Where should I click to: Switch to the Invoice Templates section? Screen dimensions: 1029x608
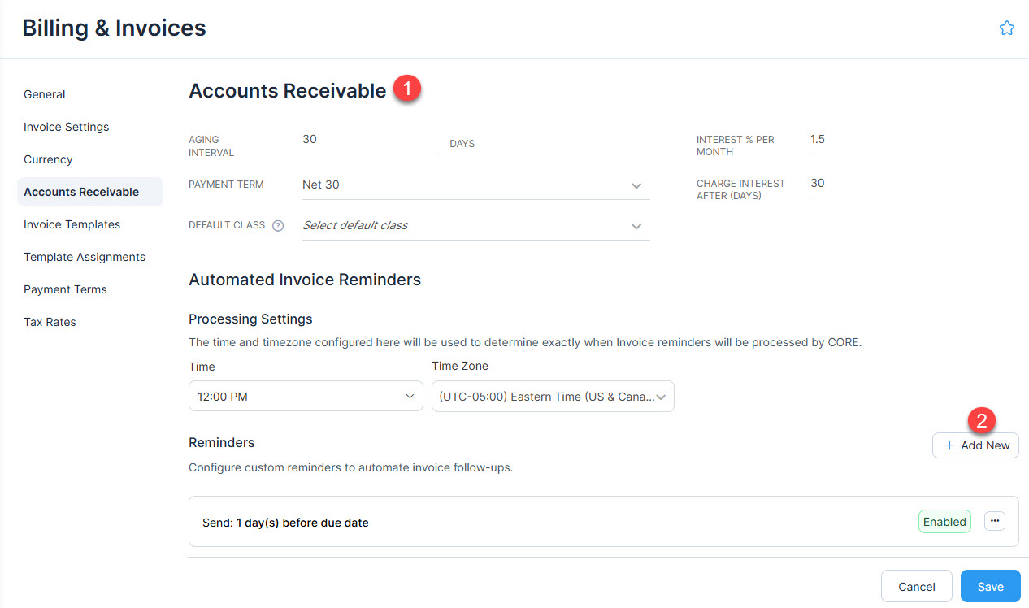tap(72, 224)
